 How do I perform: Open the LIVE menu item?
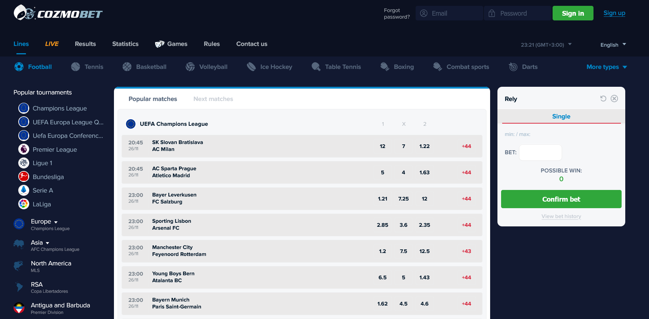click(x=51, y=44)
